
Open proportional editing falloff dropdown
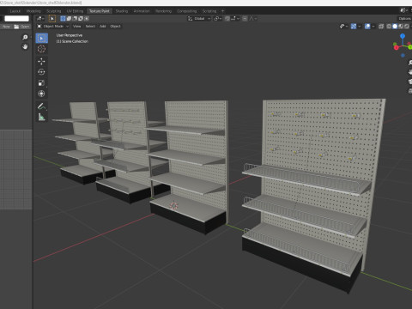tap(253, 19)
